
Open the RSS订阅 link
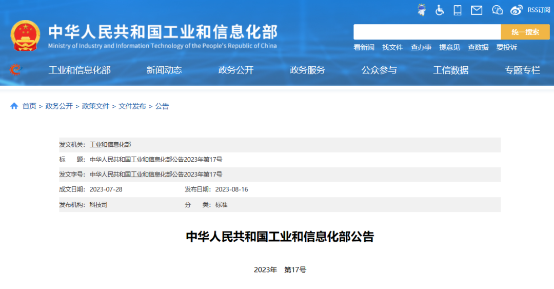point(539,10)
